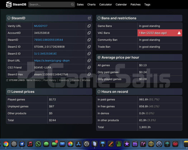Open SteamID panel external link icon
The image size is (188, 150).
pos(89,18)
